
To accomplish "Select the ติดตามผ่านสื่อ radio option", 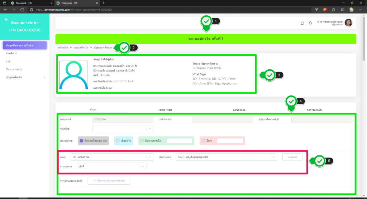I will pos(142,141).
